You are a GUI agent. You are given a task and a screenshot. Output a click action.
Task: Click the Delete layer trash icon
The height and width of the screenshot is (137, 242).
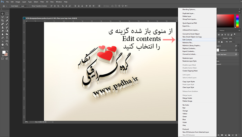[236, 135]
